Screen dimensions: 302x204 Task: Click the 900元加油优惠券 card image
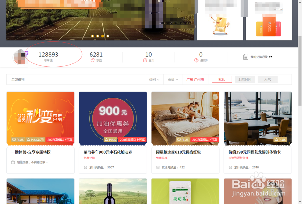(x=113, y=118)
